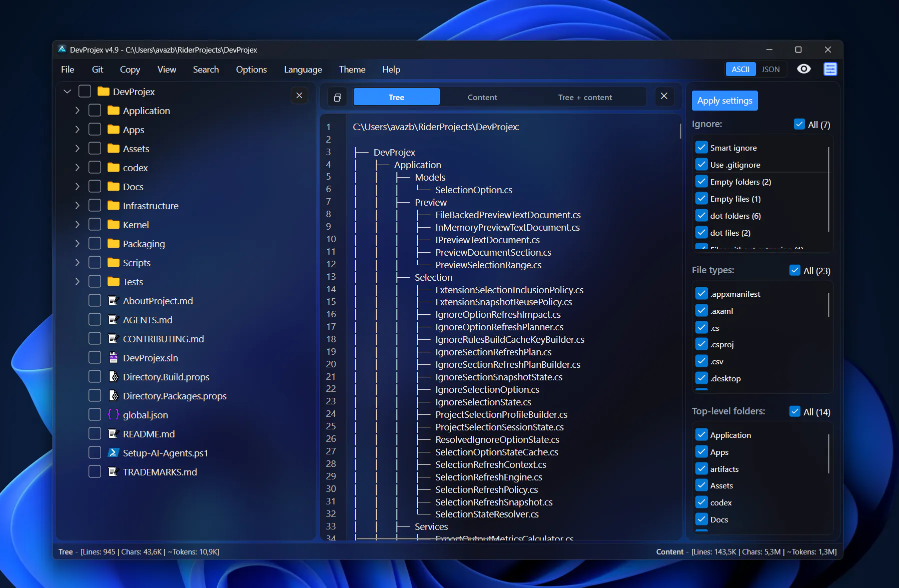This screenshot has width=899, height=588.
Task: Open the Theme menu
Action: [x=352, y=69]
